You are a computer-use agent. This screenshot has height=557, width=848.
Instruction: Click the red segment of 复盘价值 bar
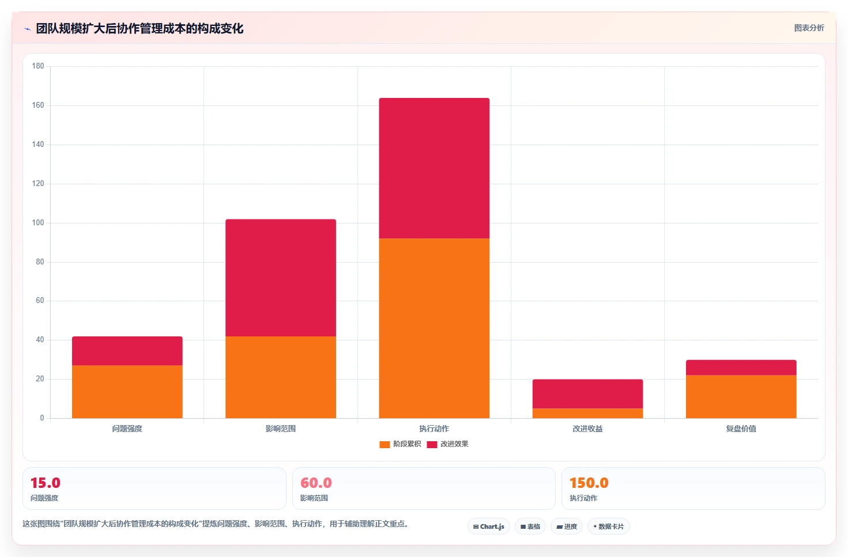741,367
